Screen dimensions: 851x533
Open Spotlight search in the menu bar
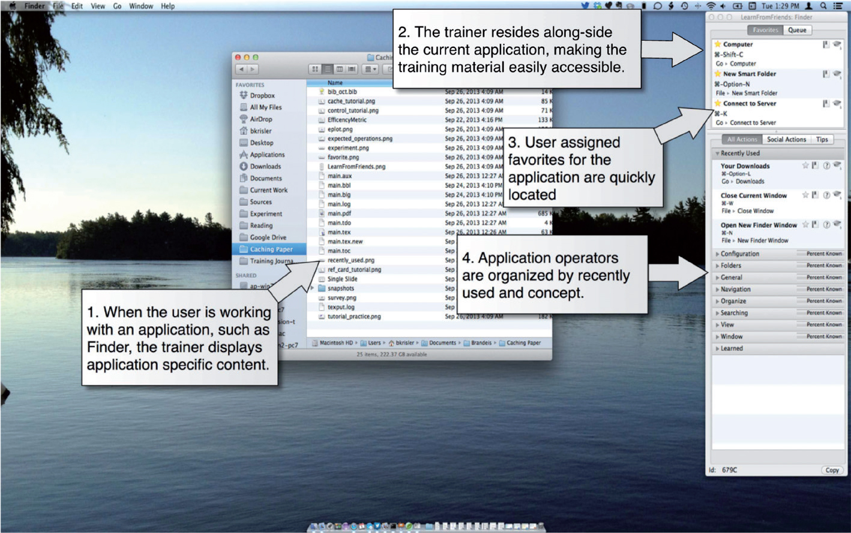coord(823,6)
